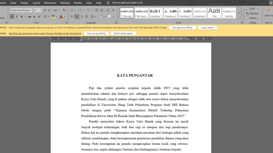The image size is (273, 153).
Task: Click Tell me what you want field
Action: click(x=127, y=3)
